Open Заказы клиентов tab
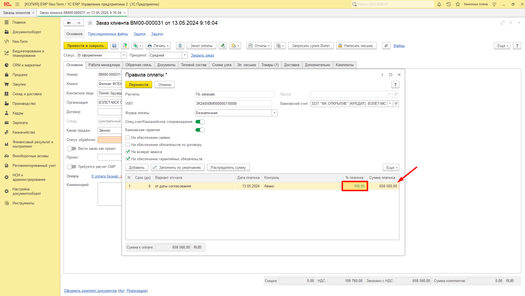This screenshot has height=296, width=525. (16, 13)
